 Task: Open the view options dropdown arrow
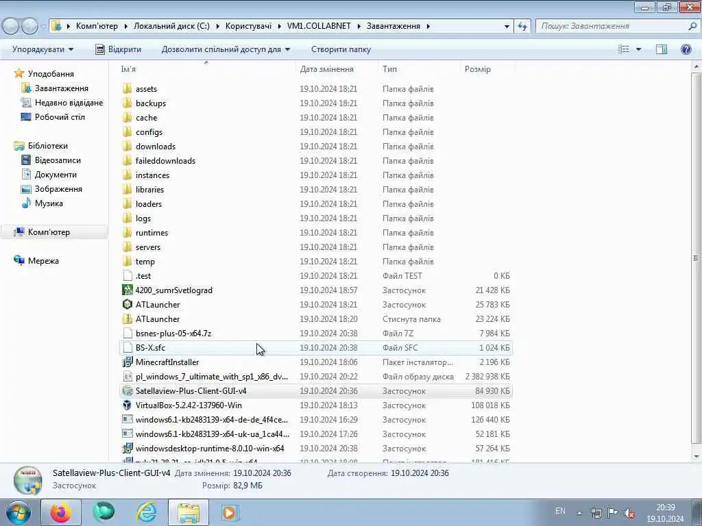click(x=638, y=49)
